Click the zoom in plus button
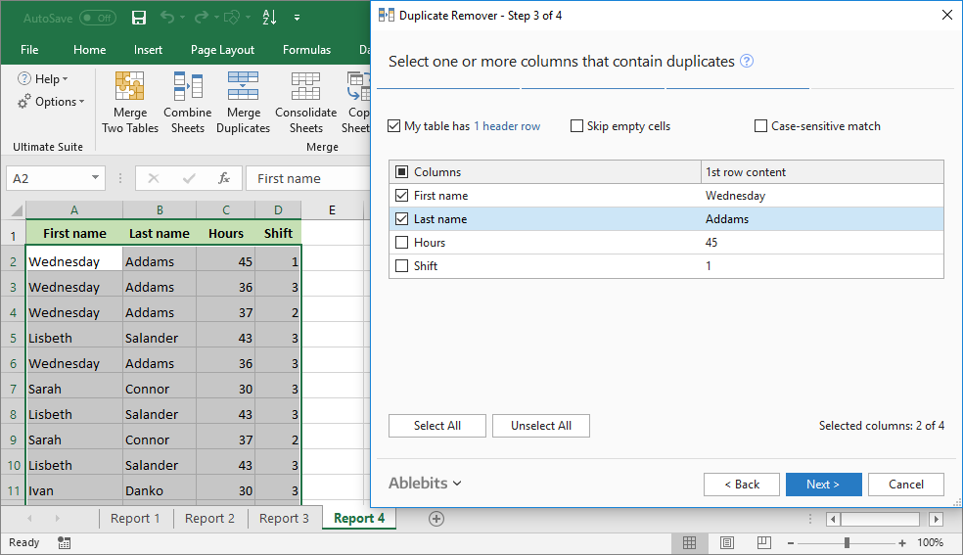 coord(901,543)
